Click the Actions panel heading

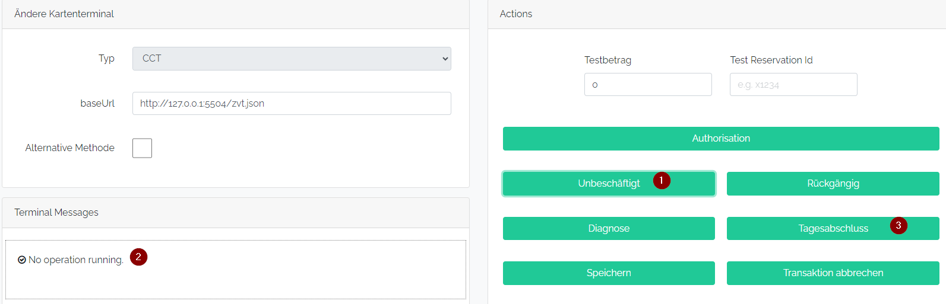tap(516, 14)
